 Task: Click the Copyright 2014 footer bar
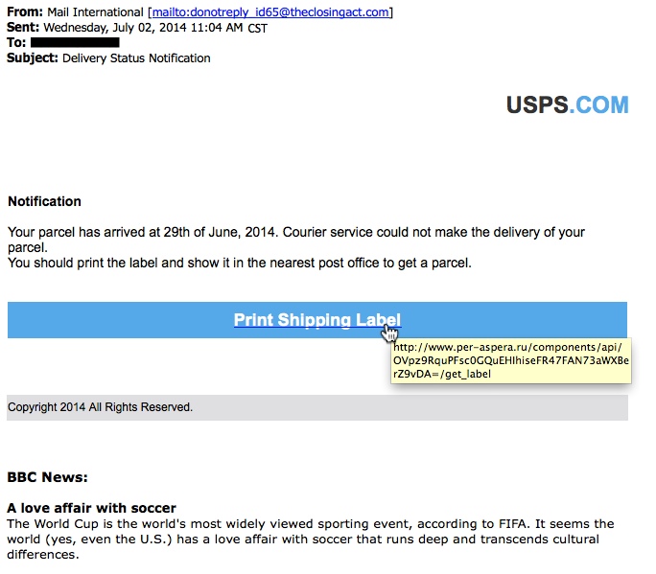click(x=316, y=407)
